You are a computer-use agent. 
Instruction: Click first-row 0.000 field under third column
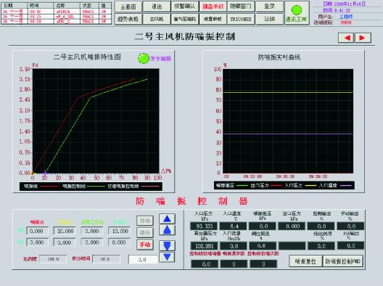(x=92, y=231)
